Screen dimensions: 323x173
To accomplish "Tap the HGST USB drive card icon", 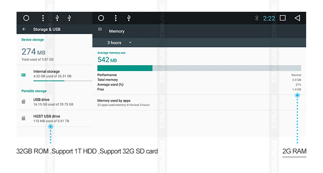I will [24, 118].
